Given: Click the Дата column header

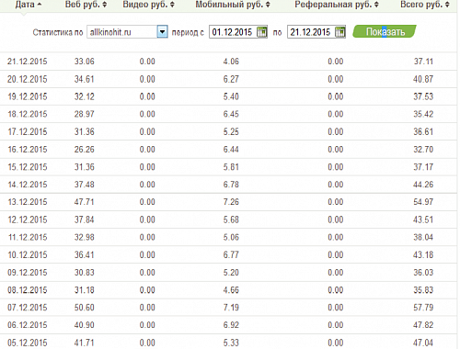Looking at the screenshot, I should 25,5.
